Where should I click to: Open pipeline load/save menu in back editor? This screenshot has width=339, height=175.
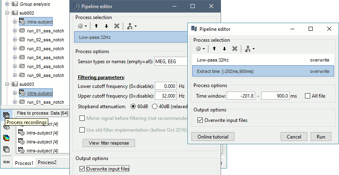[x=132, y=26]
